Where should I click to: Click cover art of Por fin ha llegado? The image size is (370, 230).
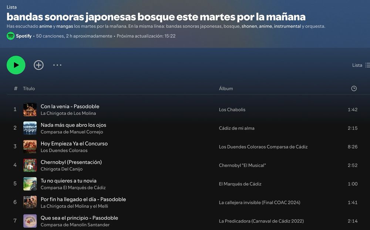[x=30, y=202]
